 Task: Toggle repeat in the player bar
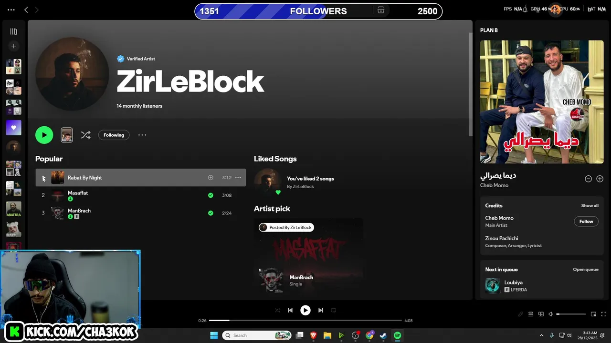(x=334, y=310)
